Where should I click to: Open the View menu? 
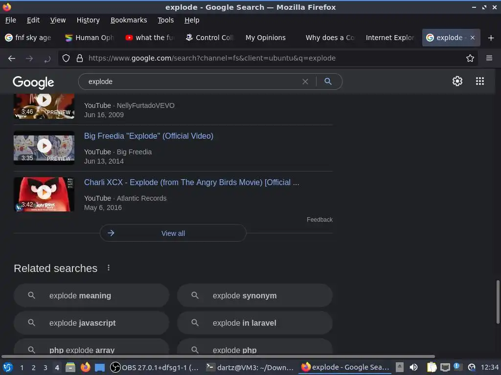pyautogui.click(x=58, y=20)
